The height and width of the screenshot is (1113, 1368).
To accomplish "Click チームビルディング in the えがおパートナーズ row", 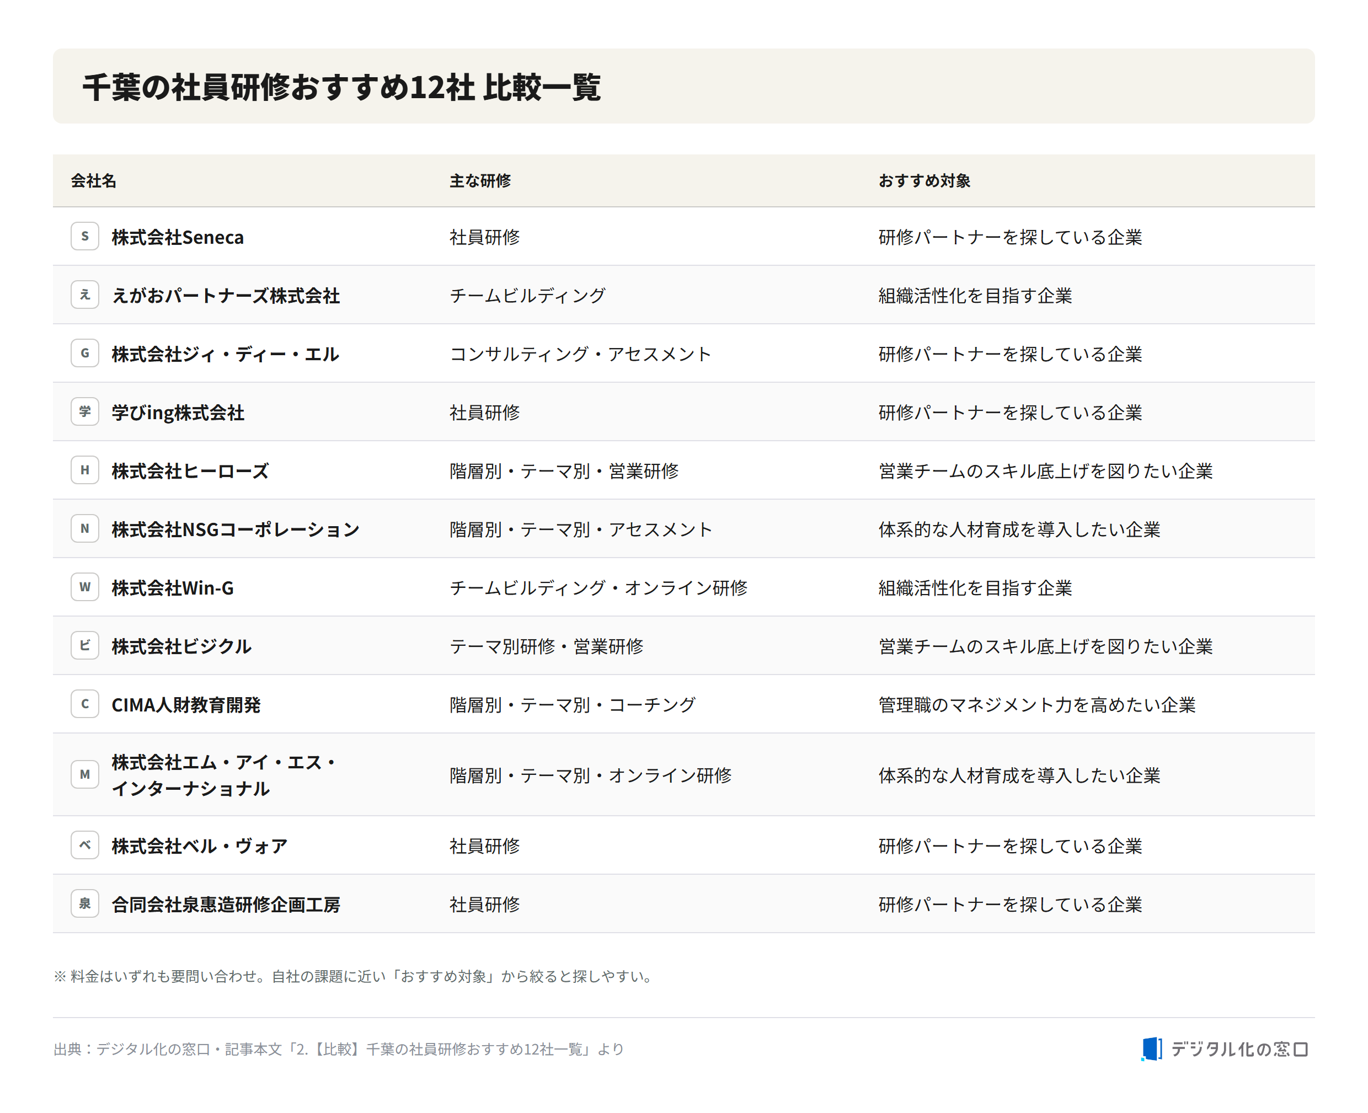I will [x=527, y=296].
